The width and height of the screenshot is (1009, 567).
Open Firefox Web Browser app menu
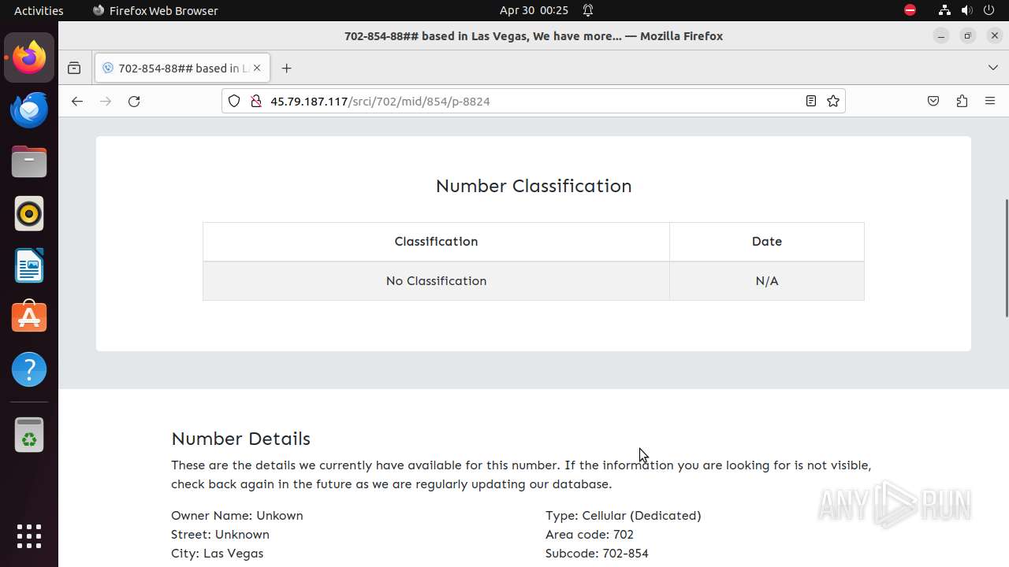click(x=155, y=10)
